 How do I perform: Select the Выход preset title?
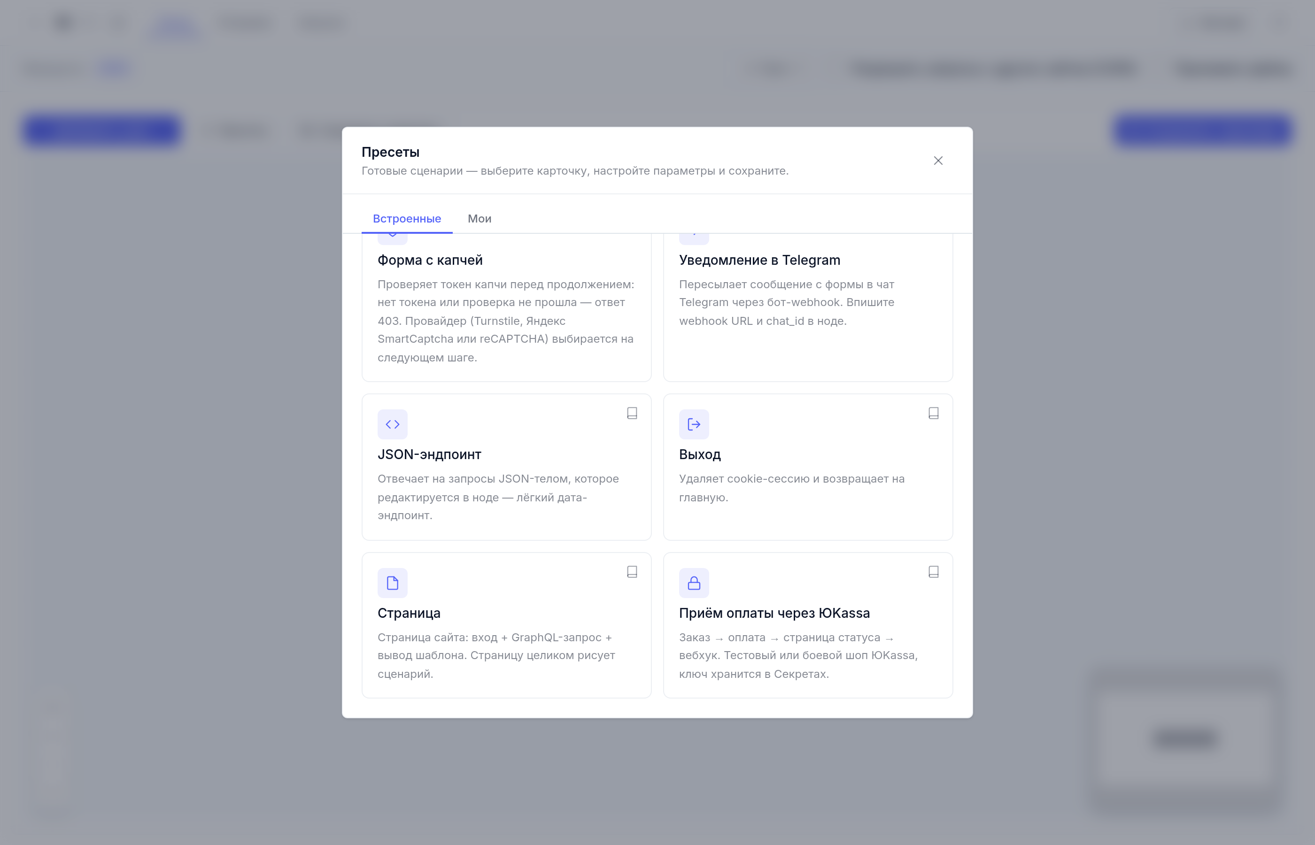point(700,454)
